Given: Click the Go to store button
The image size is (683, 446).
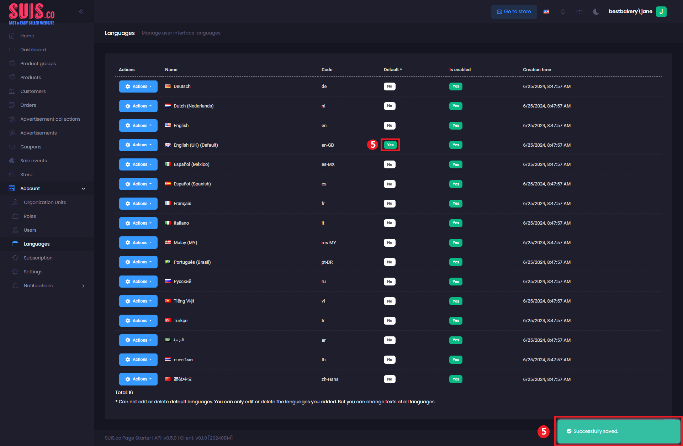Looking at the screenshot, I should pos(514,12).
